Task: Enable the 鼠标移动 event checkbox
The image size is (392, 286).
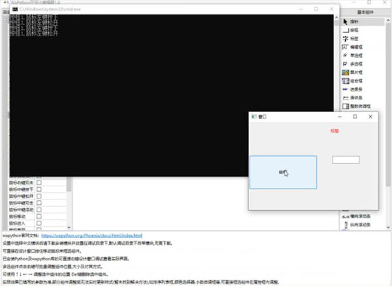Action: (39, 216)
